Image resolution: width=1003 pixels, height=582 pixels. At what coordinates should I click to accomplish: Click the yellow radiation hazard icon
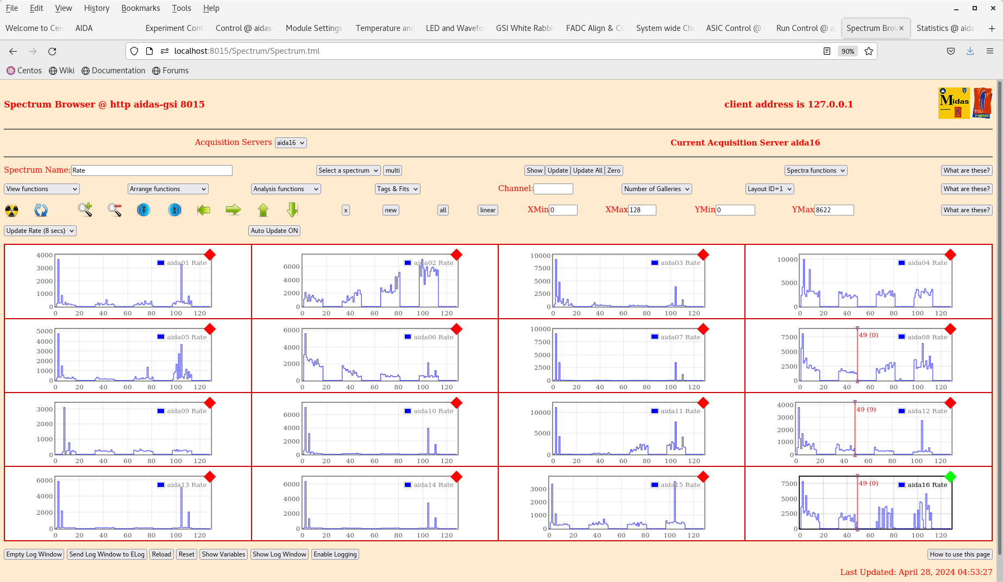pyautogui.click(x=11, y=210)
